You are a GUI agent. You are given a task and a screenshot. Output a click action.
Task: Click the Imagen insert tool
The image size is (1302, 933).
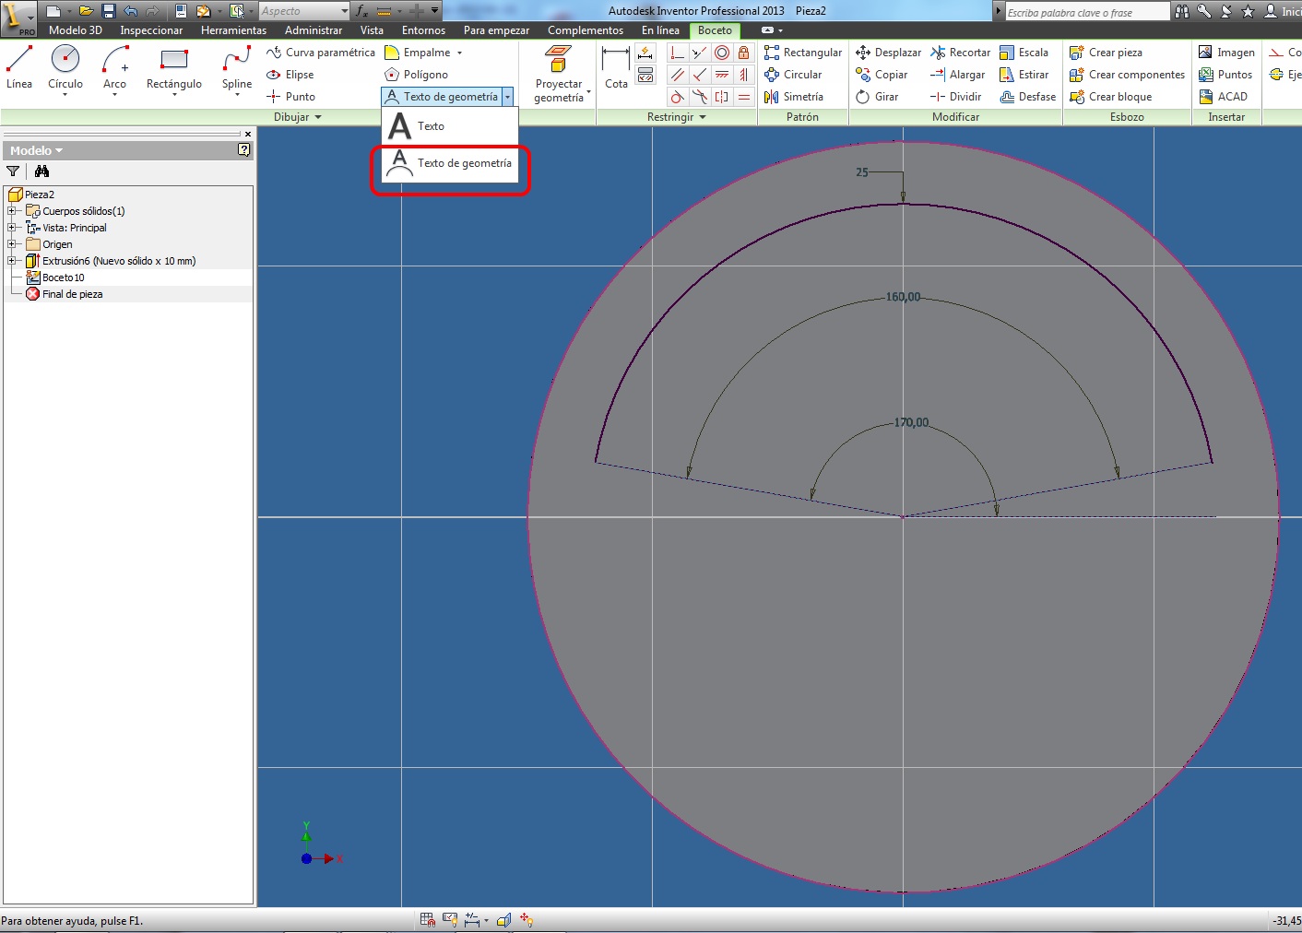pos(1226,53)
